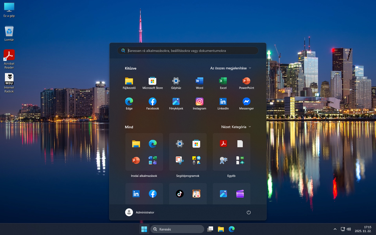Open TikTok icon in category list

(180, 194)
